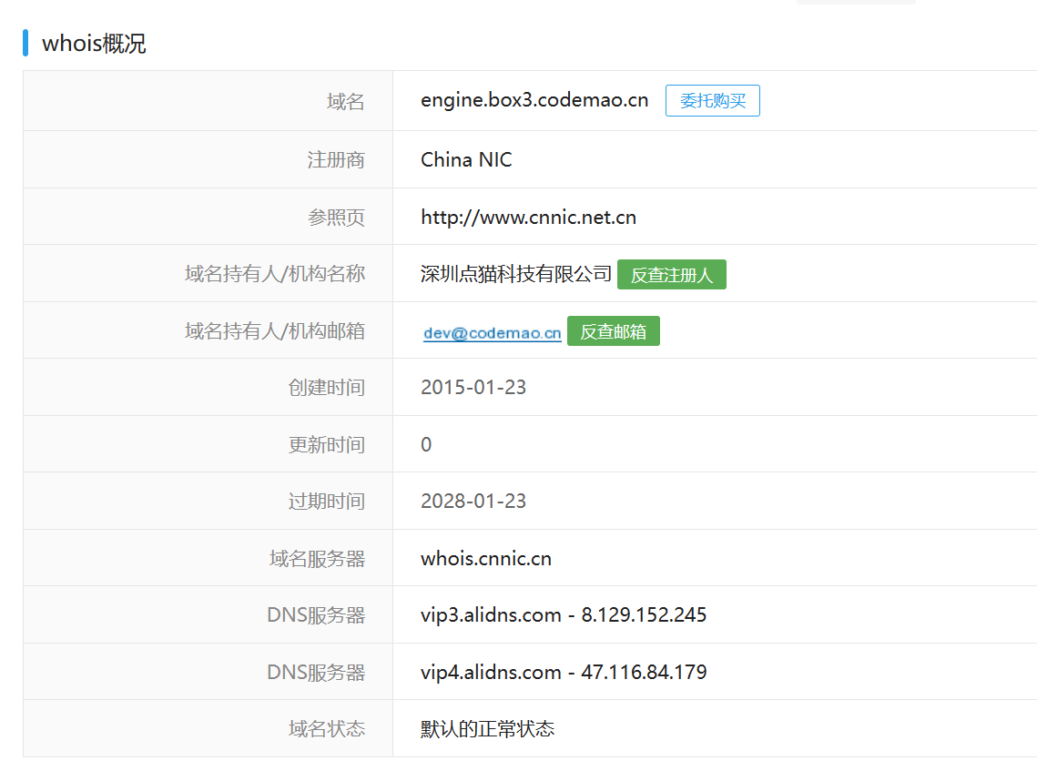The width and height of the screenshot is (1037, 771).
Task: Select the domain engine.box3.codemao.cn text
Action: point(534,100)
